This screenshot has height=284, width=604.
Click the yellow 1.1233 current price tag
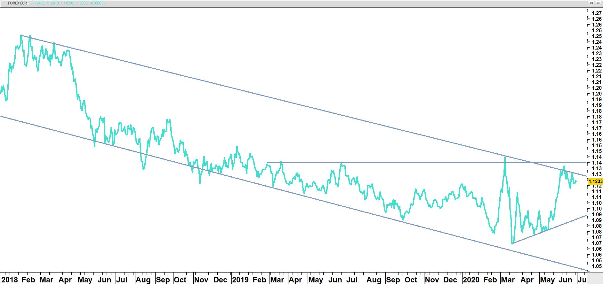pos(595,181)
